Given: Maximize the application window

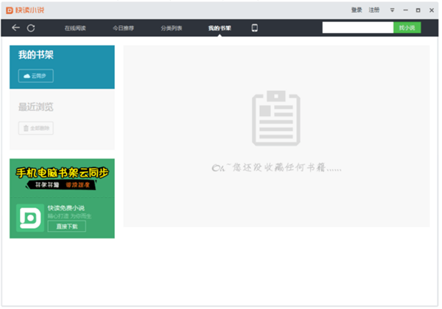Looking at the screenshot, I should coord(418,10).
